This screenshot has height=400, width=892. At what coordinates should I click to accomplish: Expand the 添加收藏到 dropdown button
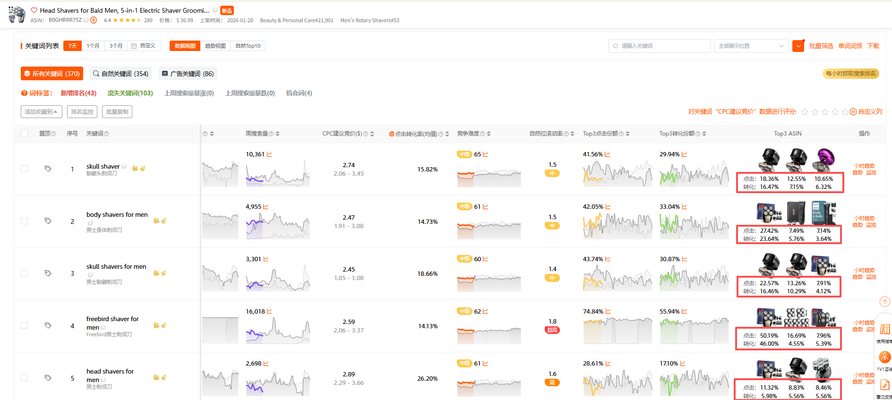click(41, 112)
